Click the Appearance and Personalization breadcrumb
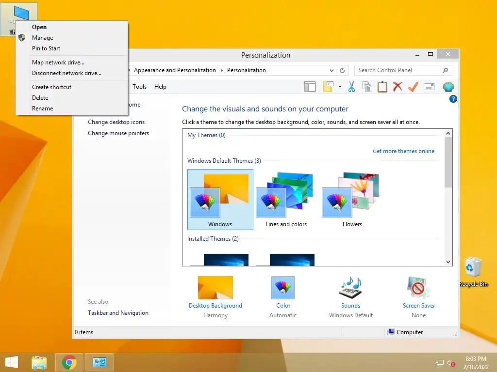 [x=175, y=70]
